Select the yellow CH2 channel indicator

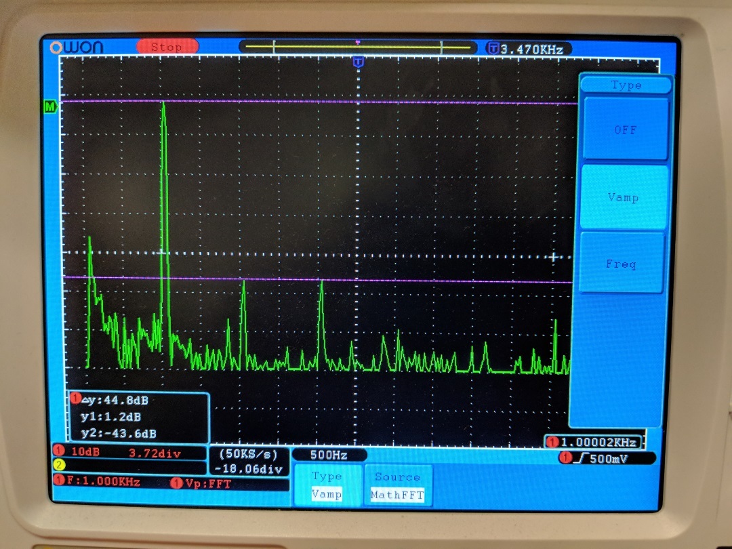point(61,465)
